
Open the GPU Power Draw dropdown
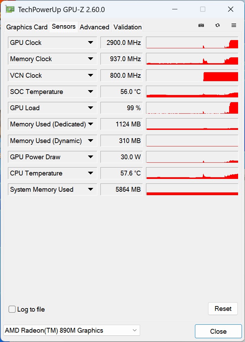tap(91, 157)
